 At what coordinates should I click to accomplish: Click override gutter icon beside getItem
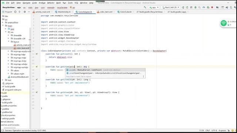point(37,66)
